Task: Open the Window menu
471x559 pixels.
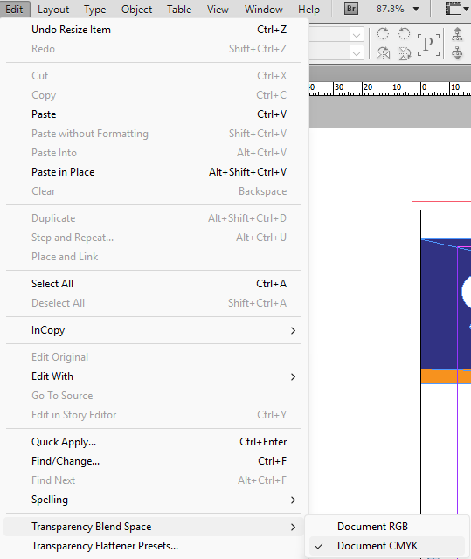Action: pos(264,10)
